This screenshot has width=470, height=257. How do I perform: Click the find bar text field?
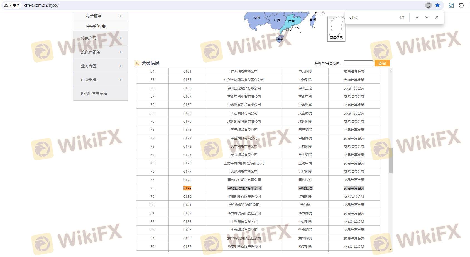pos(372,17)
